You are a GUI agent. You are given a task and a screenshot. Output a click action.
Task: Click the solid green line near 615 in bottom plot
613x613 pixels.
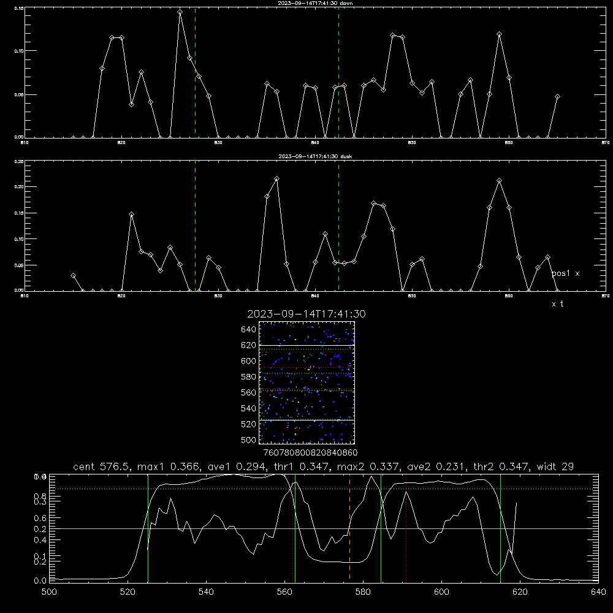[x=500, y=528]
